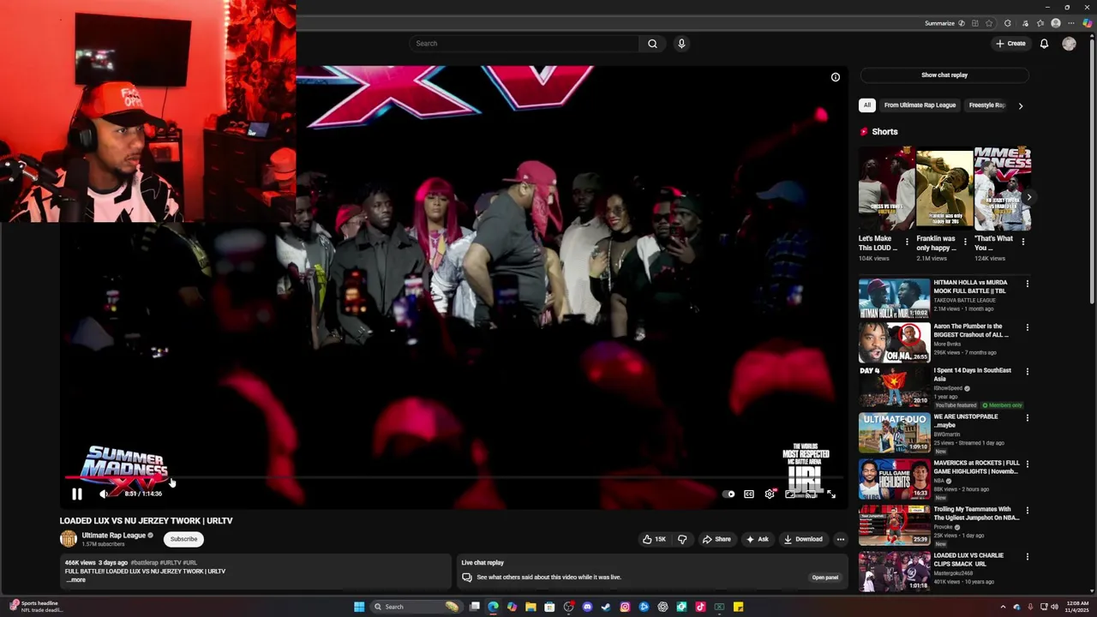Open YouTube notifications bell

point(1044,44)
